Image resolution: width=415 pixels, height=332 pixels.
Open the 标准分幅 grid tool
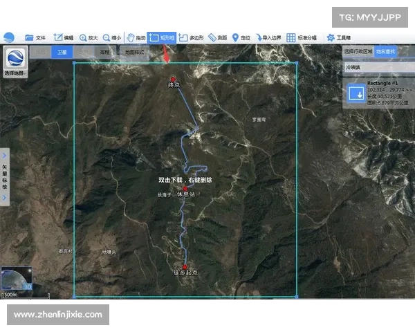302,38
